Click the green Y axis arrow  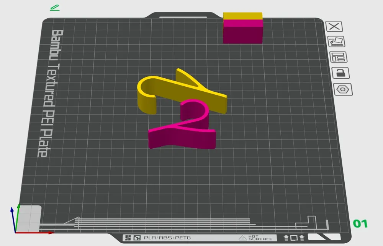click(18, 217)
